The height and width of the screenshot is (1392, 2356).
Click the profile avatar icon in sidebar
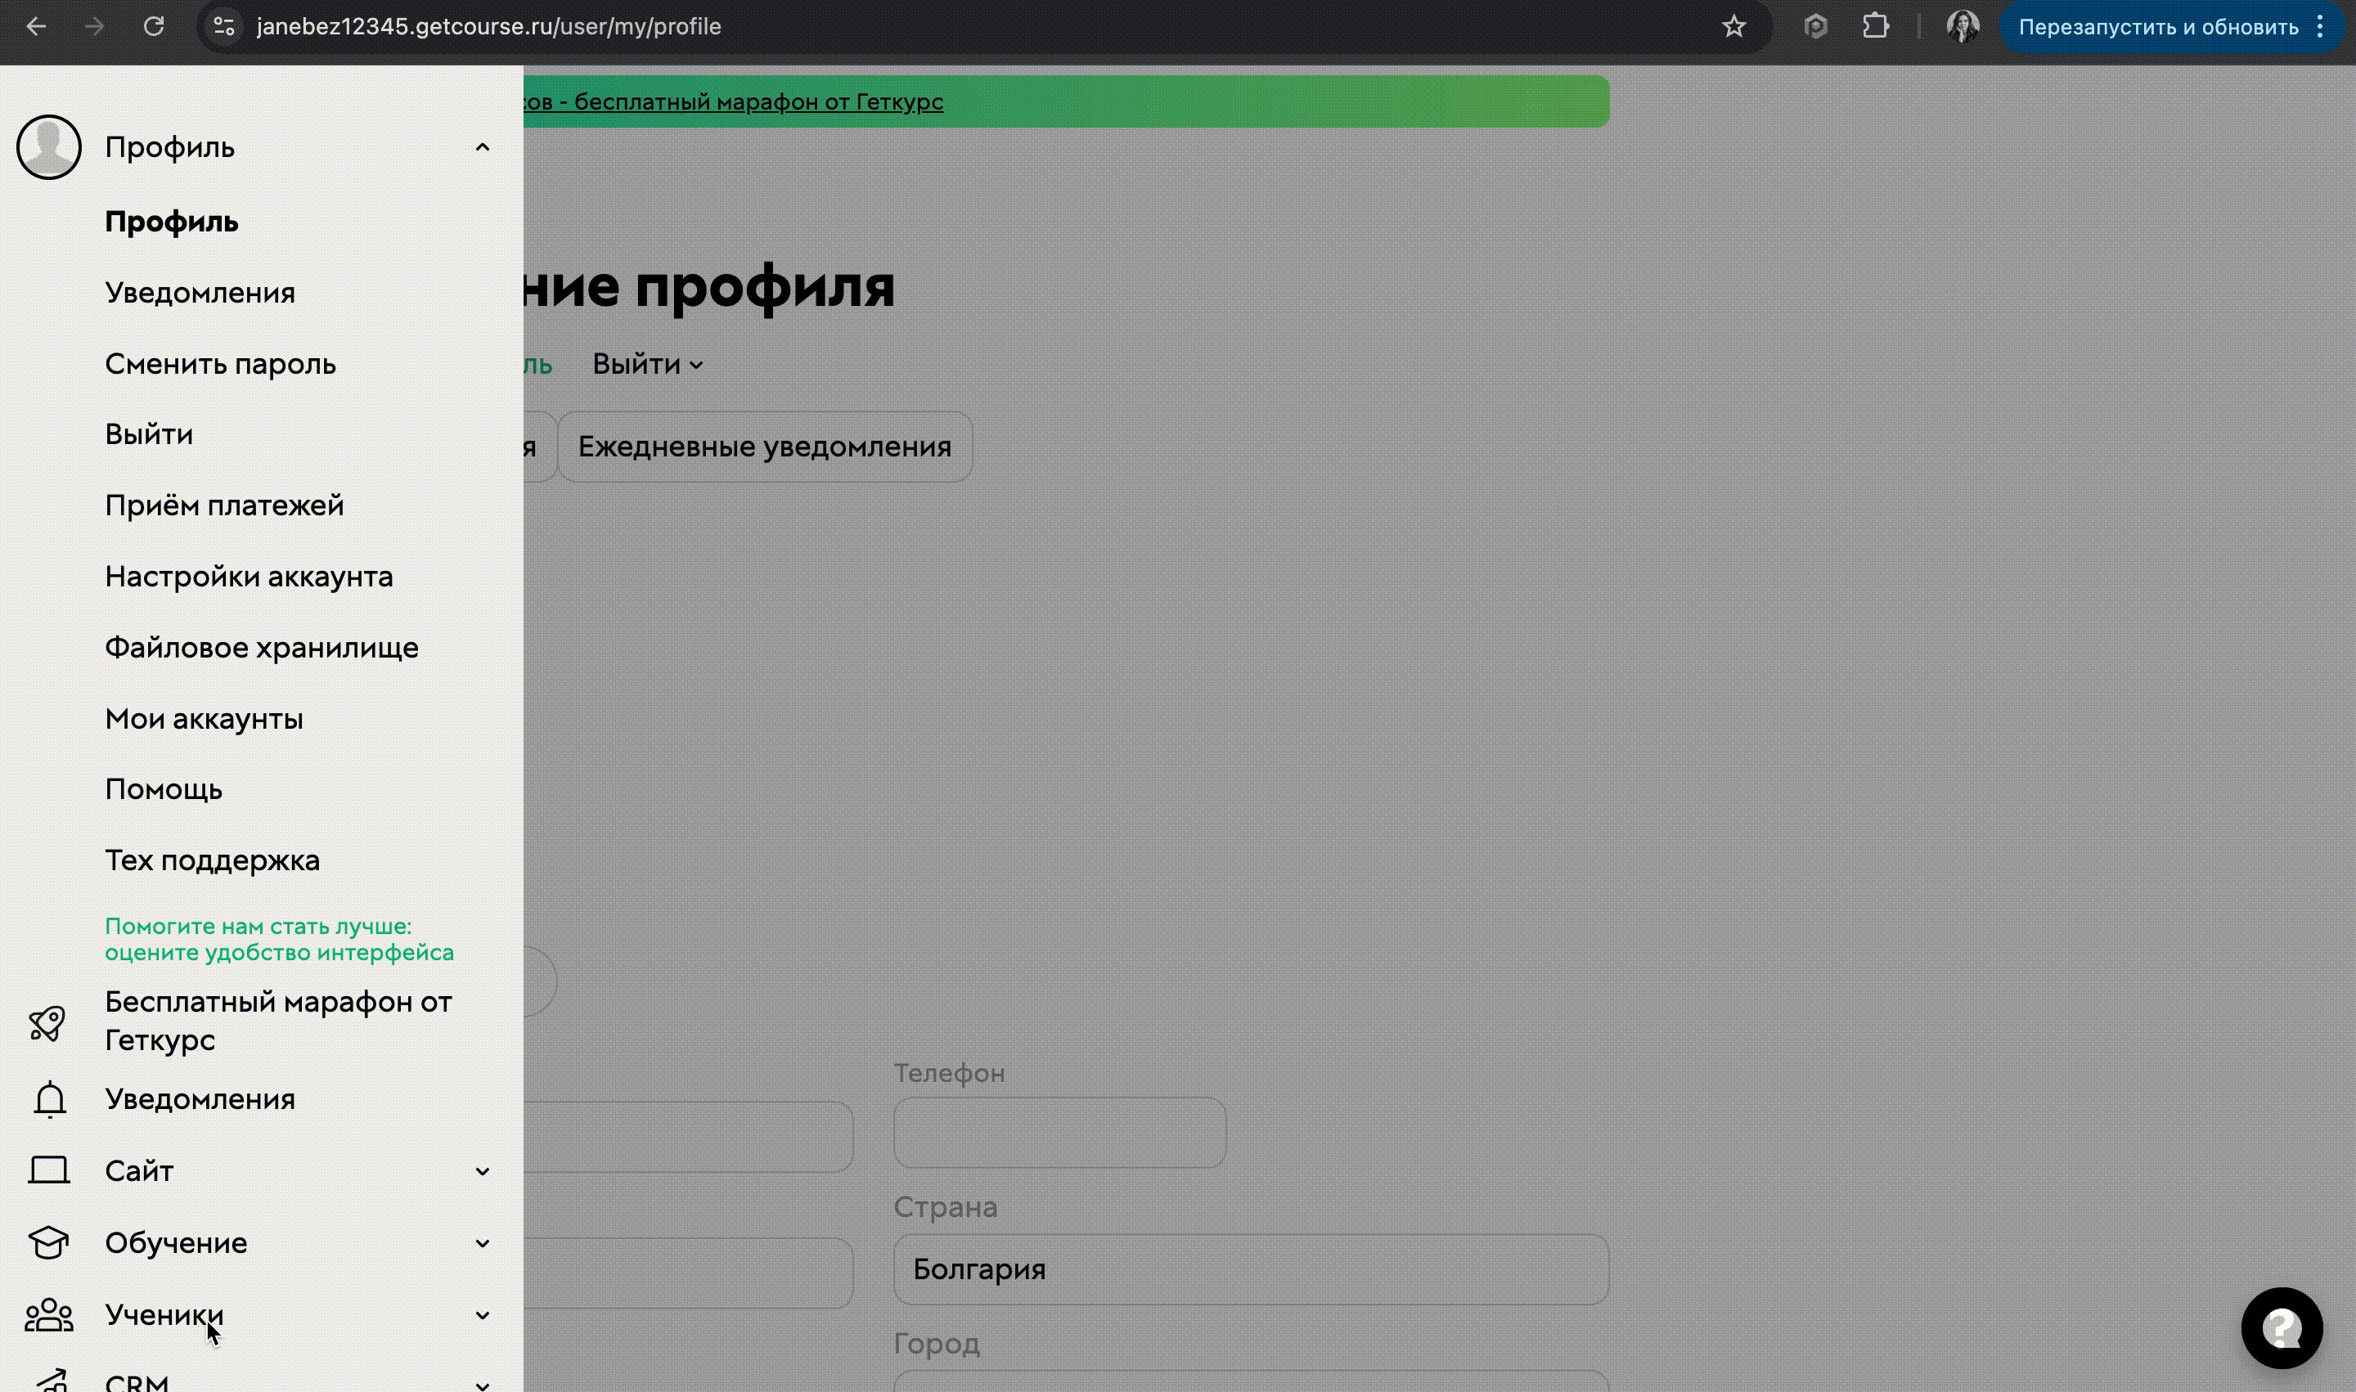[x=49, y=147]
